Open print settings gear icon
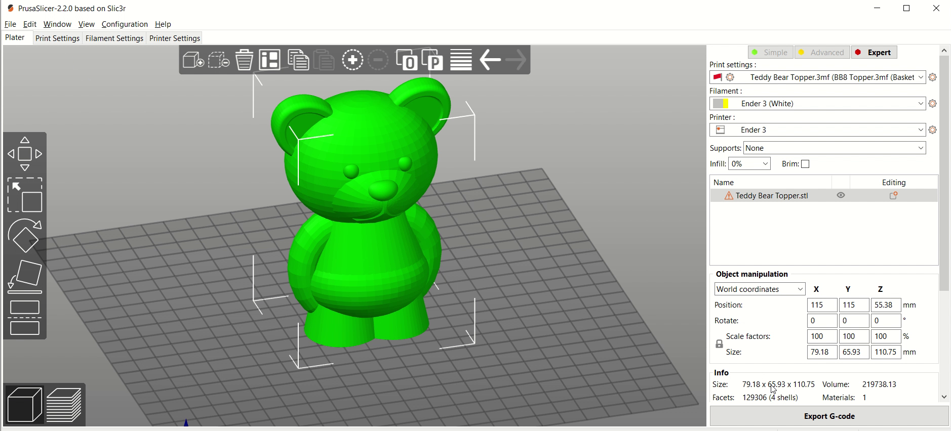This screenshot has width=951, height=431. point(933,77)
